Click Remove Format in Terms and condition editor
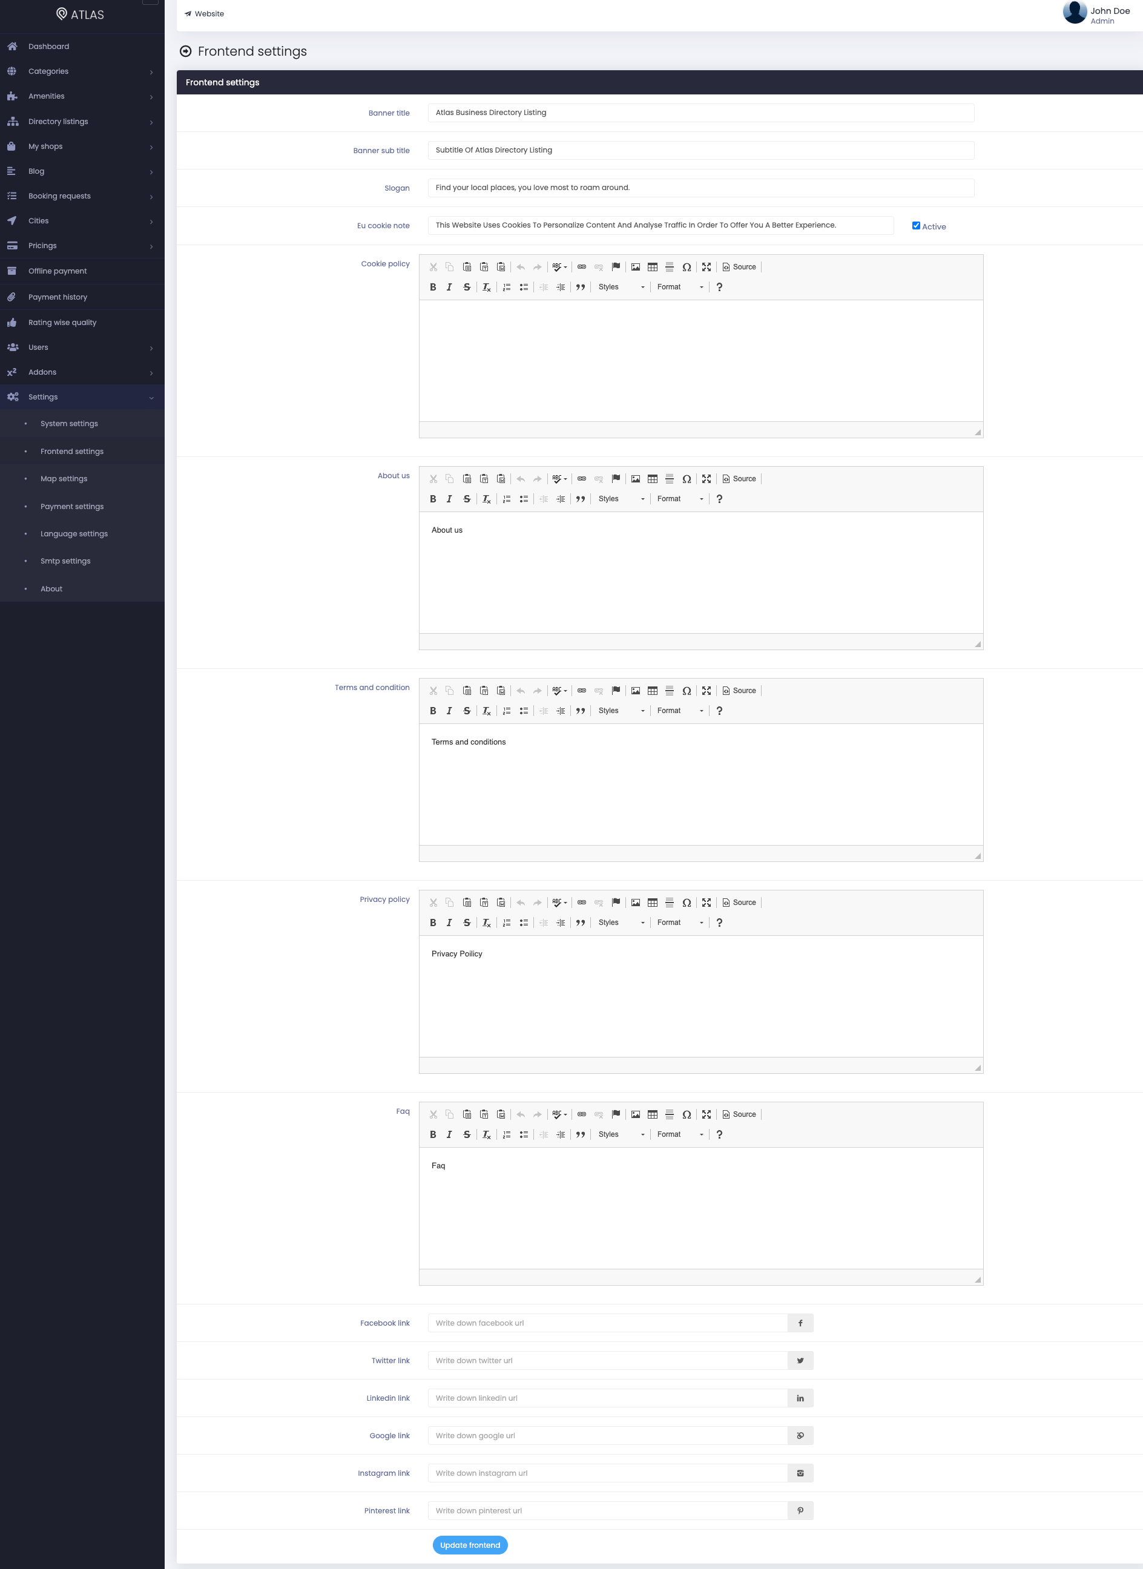 coord(487,711)
